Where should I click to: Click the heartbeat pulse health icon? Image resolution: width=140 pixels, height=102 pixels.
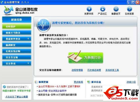coord(44,25)
